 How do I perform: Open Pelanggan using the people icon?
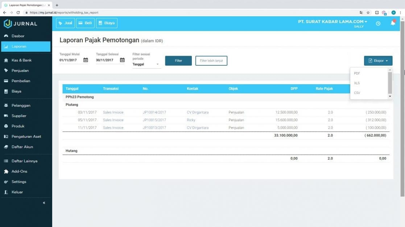tap(7, 105)
